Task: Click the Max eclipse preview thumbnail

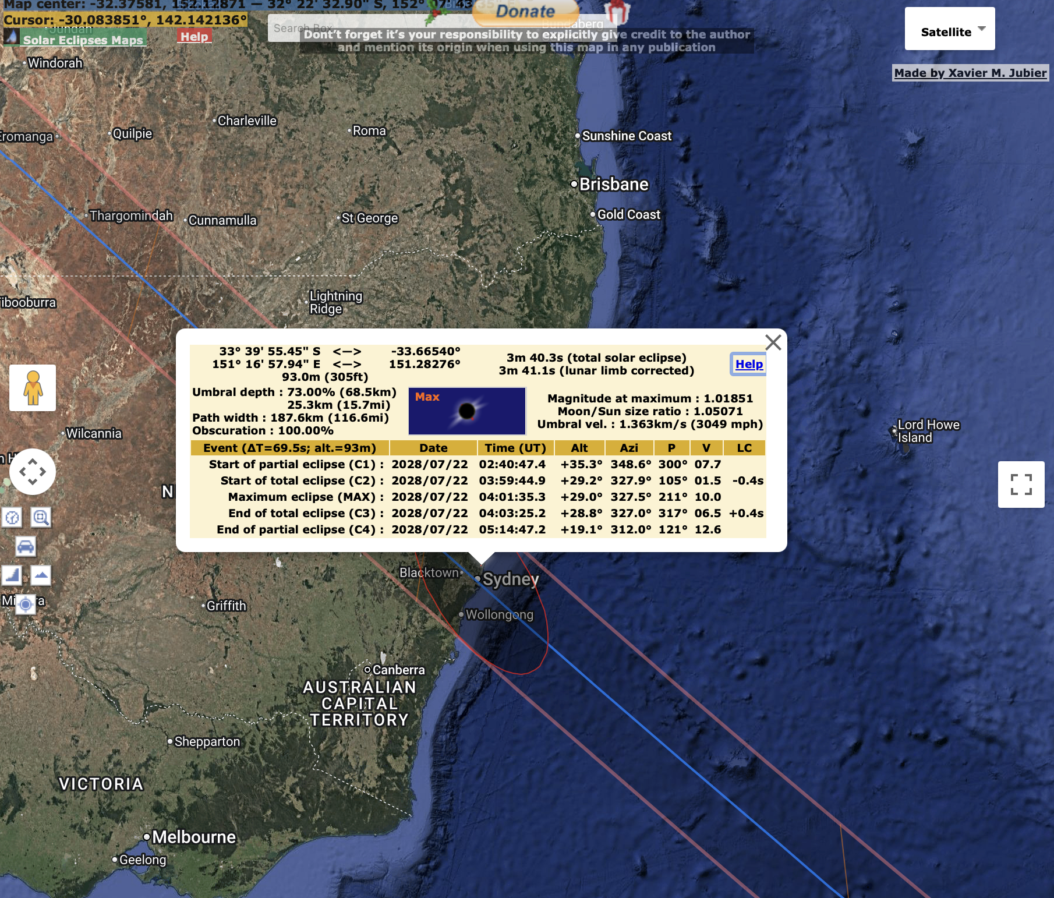Action: [467, 411]
